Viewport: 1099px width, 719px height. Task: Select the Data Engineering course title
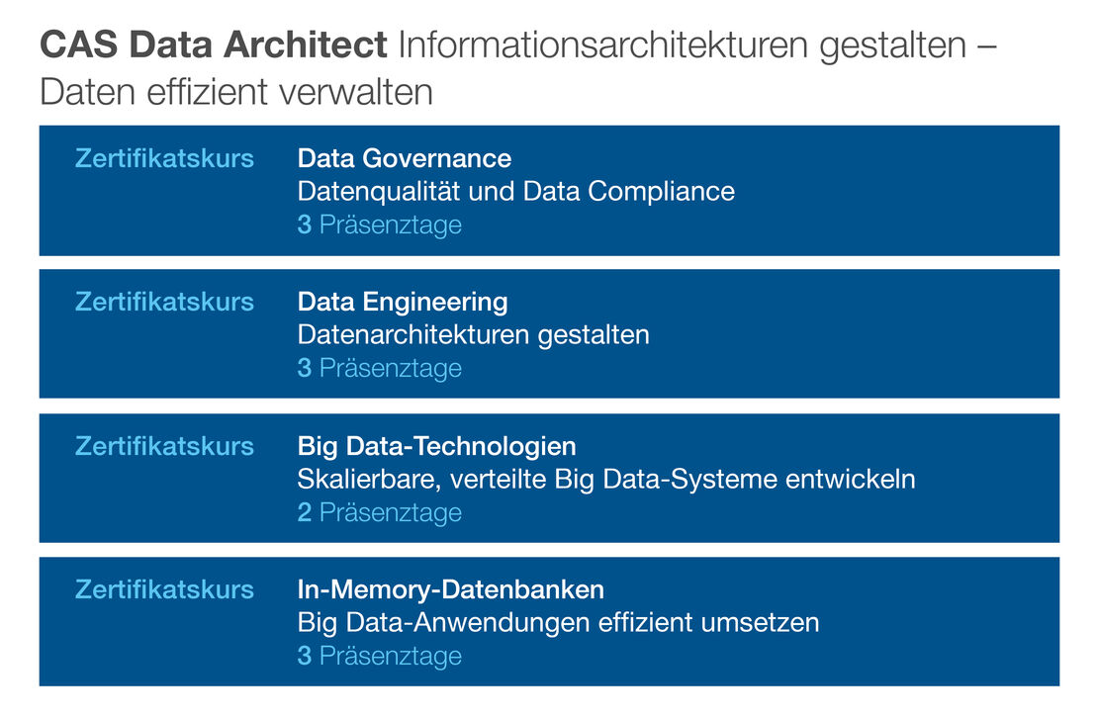pyautogui.click(x=403, y=302)
